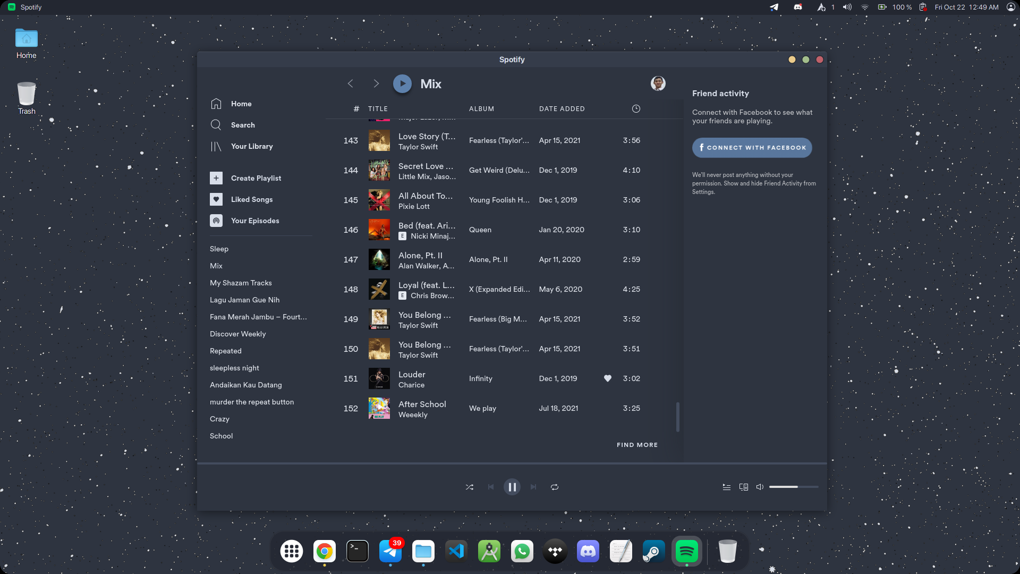Unlike the song Louder with heart icon
This screenshot has width=1020, height=574.
click(x=608, y=378)
